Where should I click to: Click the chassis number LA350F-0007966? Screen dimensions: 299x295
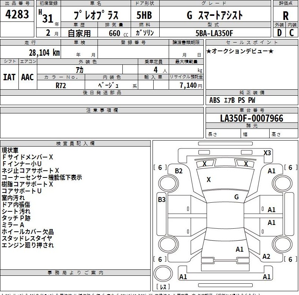coord(252,118)
